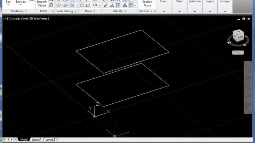Open the collapsed Groups panel
The height and width of the screenshot is (143, 255).
[225, 6]
